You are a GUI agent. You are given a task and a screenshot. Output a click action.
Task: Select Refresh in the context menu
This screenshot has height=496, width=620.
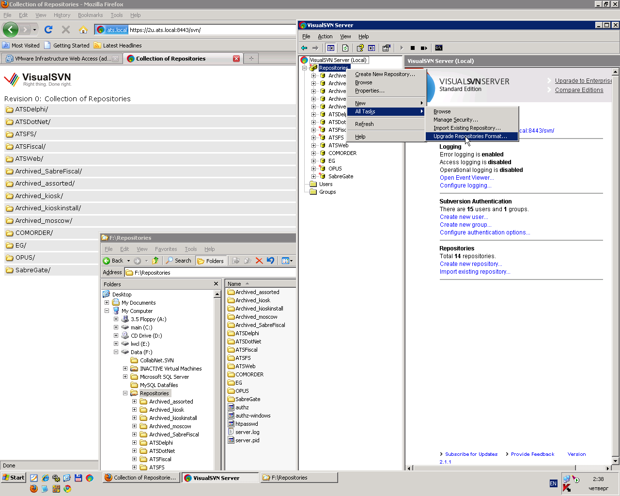[386, 124]
